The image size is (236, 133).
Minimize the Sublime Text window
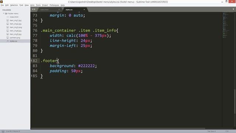[222, 2]
